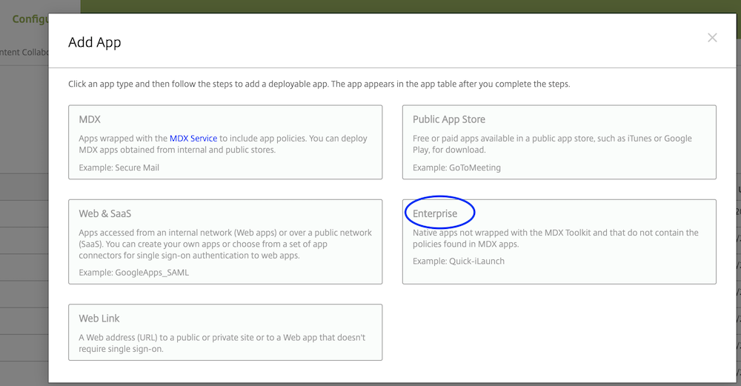Viewport: 741px width, 386px height.
Task: Click the Add App dialog title
Action: click(x=95, y=42)
